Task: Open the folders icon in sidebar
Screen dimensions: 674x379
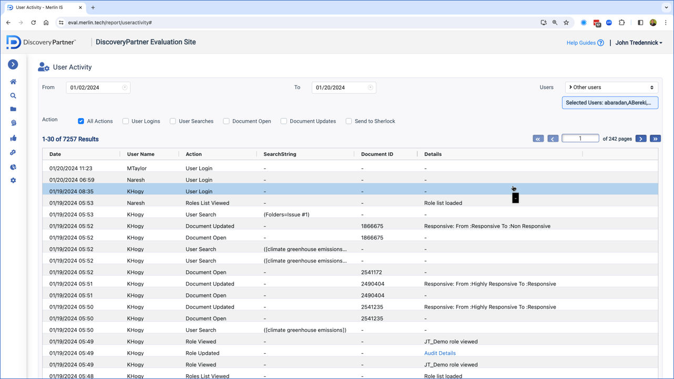Action: pyautogui.click(x=13, y=109)
